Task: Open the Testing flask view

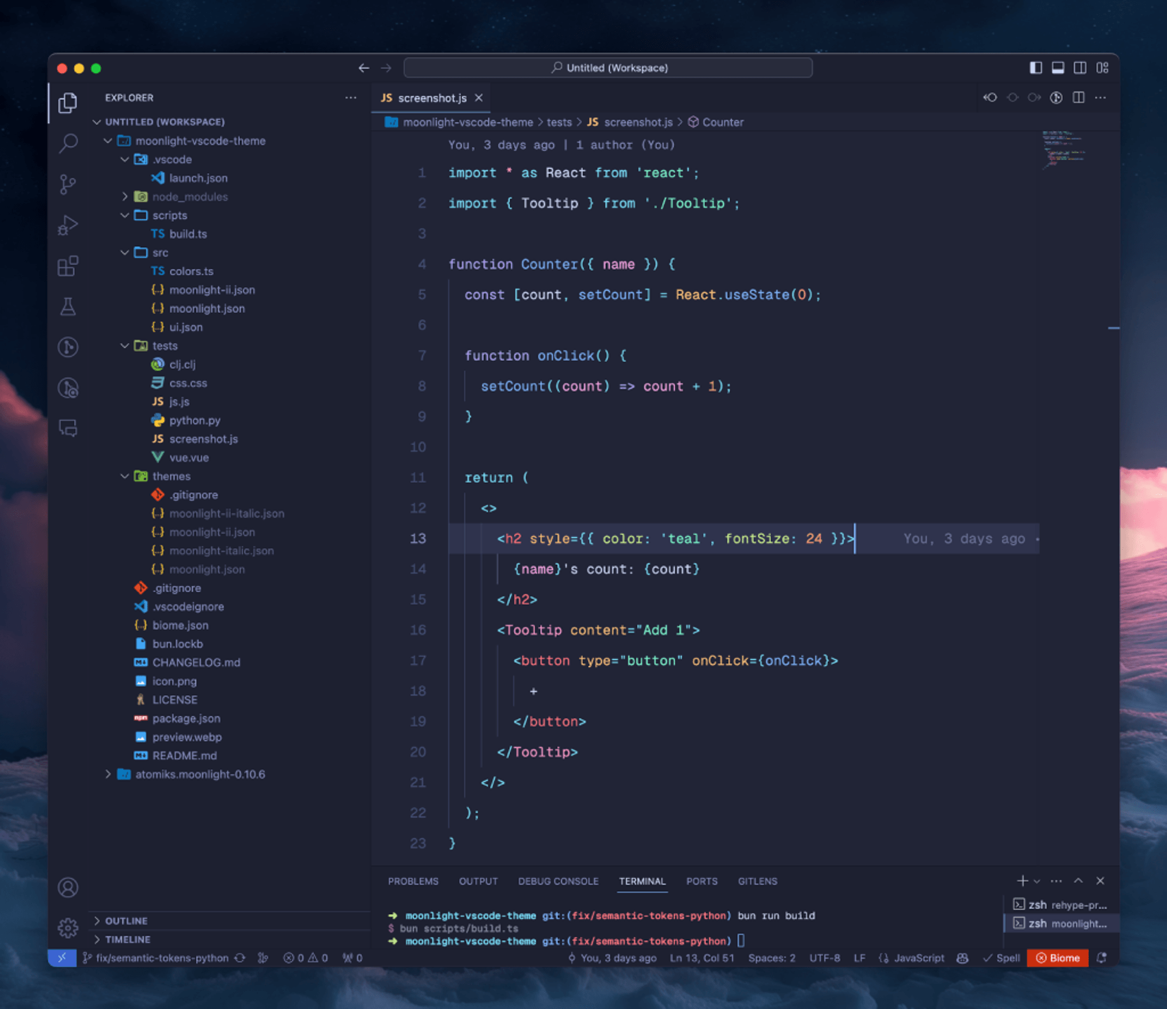Action: (x=68, y=306)
